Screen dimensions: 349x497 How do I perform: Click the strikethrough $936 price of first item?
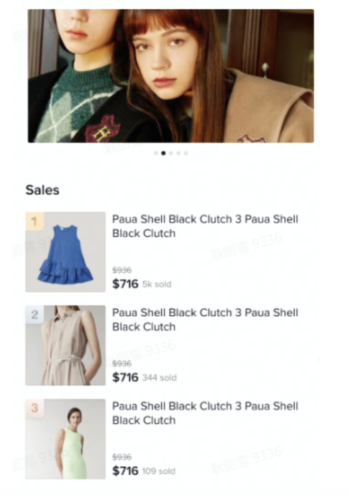122,270
